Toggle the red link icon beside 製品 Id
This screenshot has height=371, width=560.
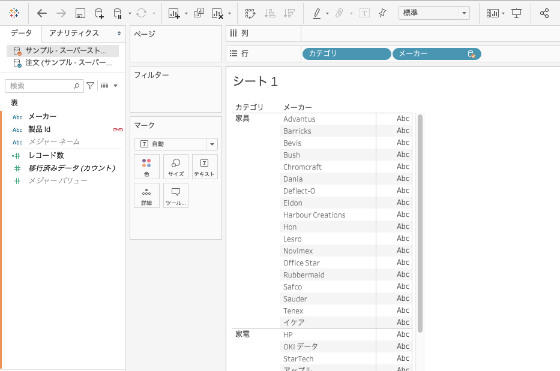tap(118, 129)
